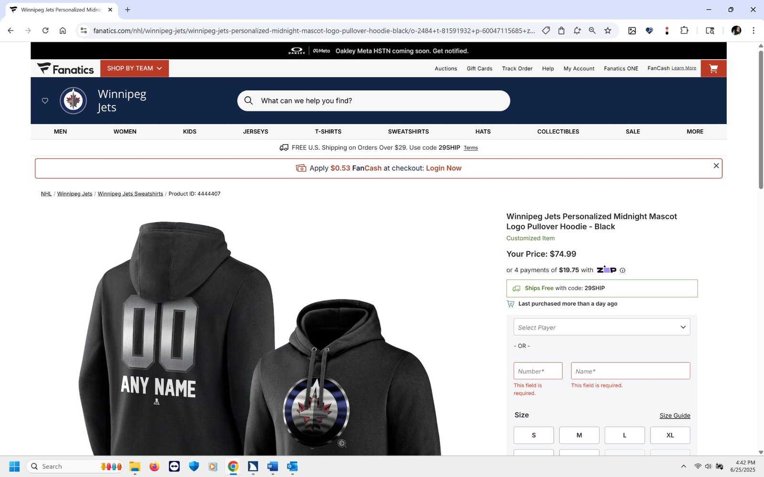764x477 pixels.
Task: Focus the Number input field
Action: (x=538, y=371)
